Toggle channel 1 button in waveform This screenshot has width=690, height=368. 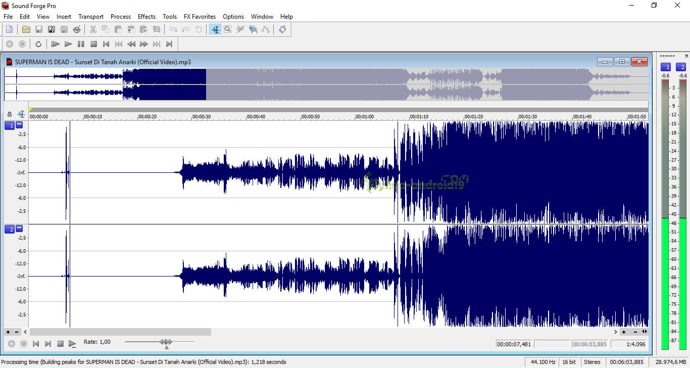click(9, 125)
